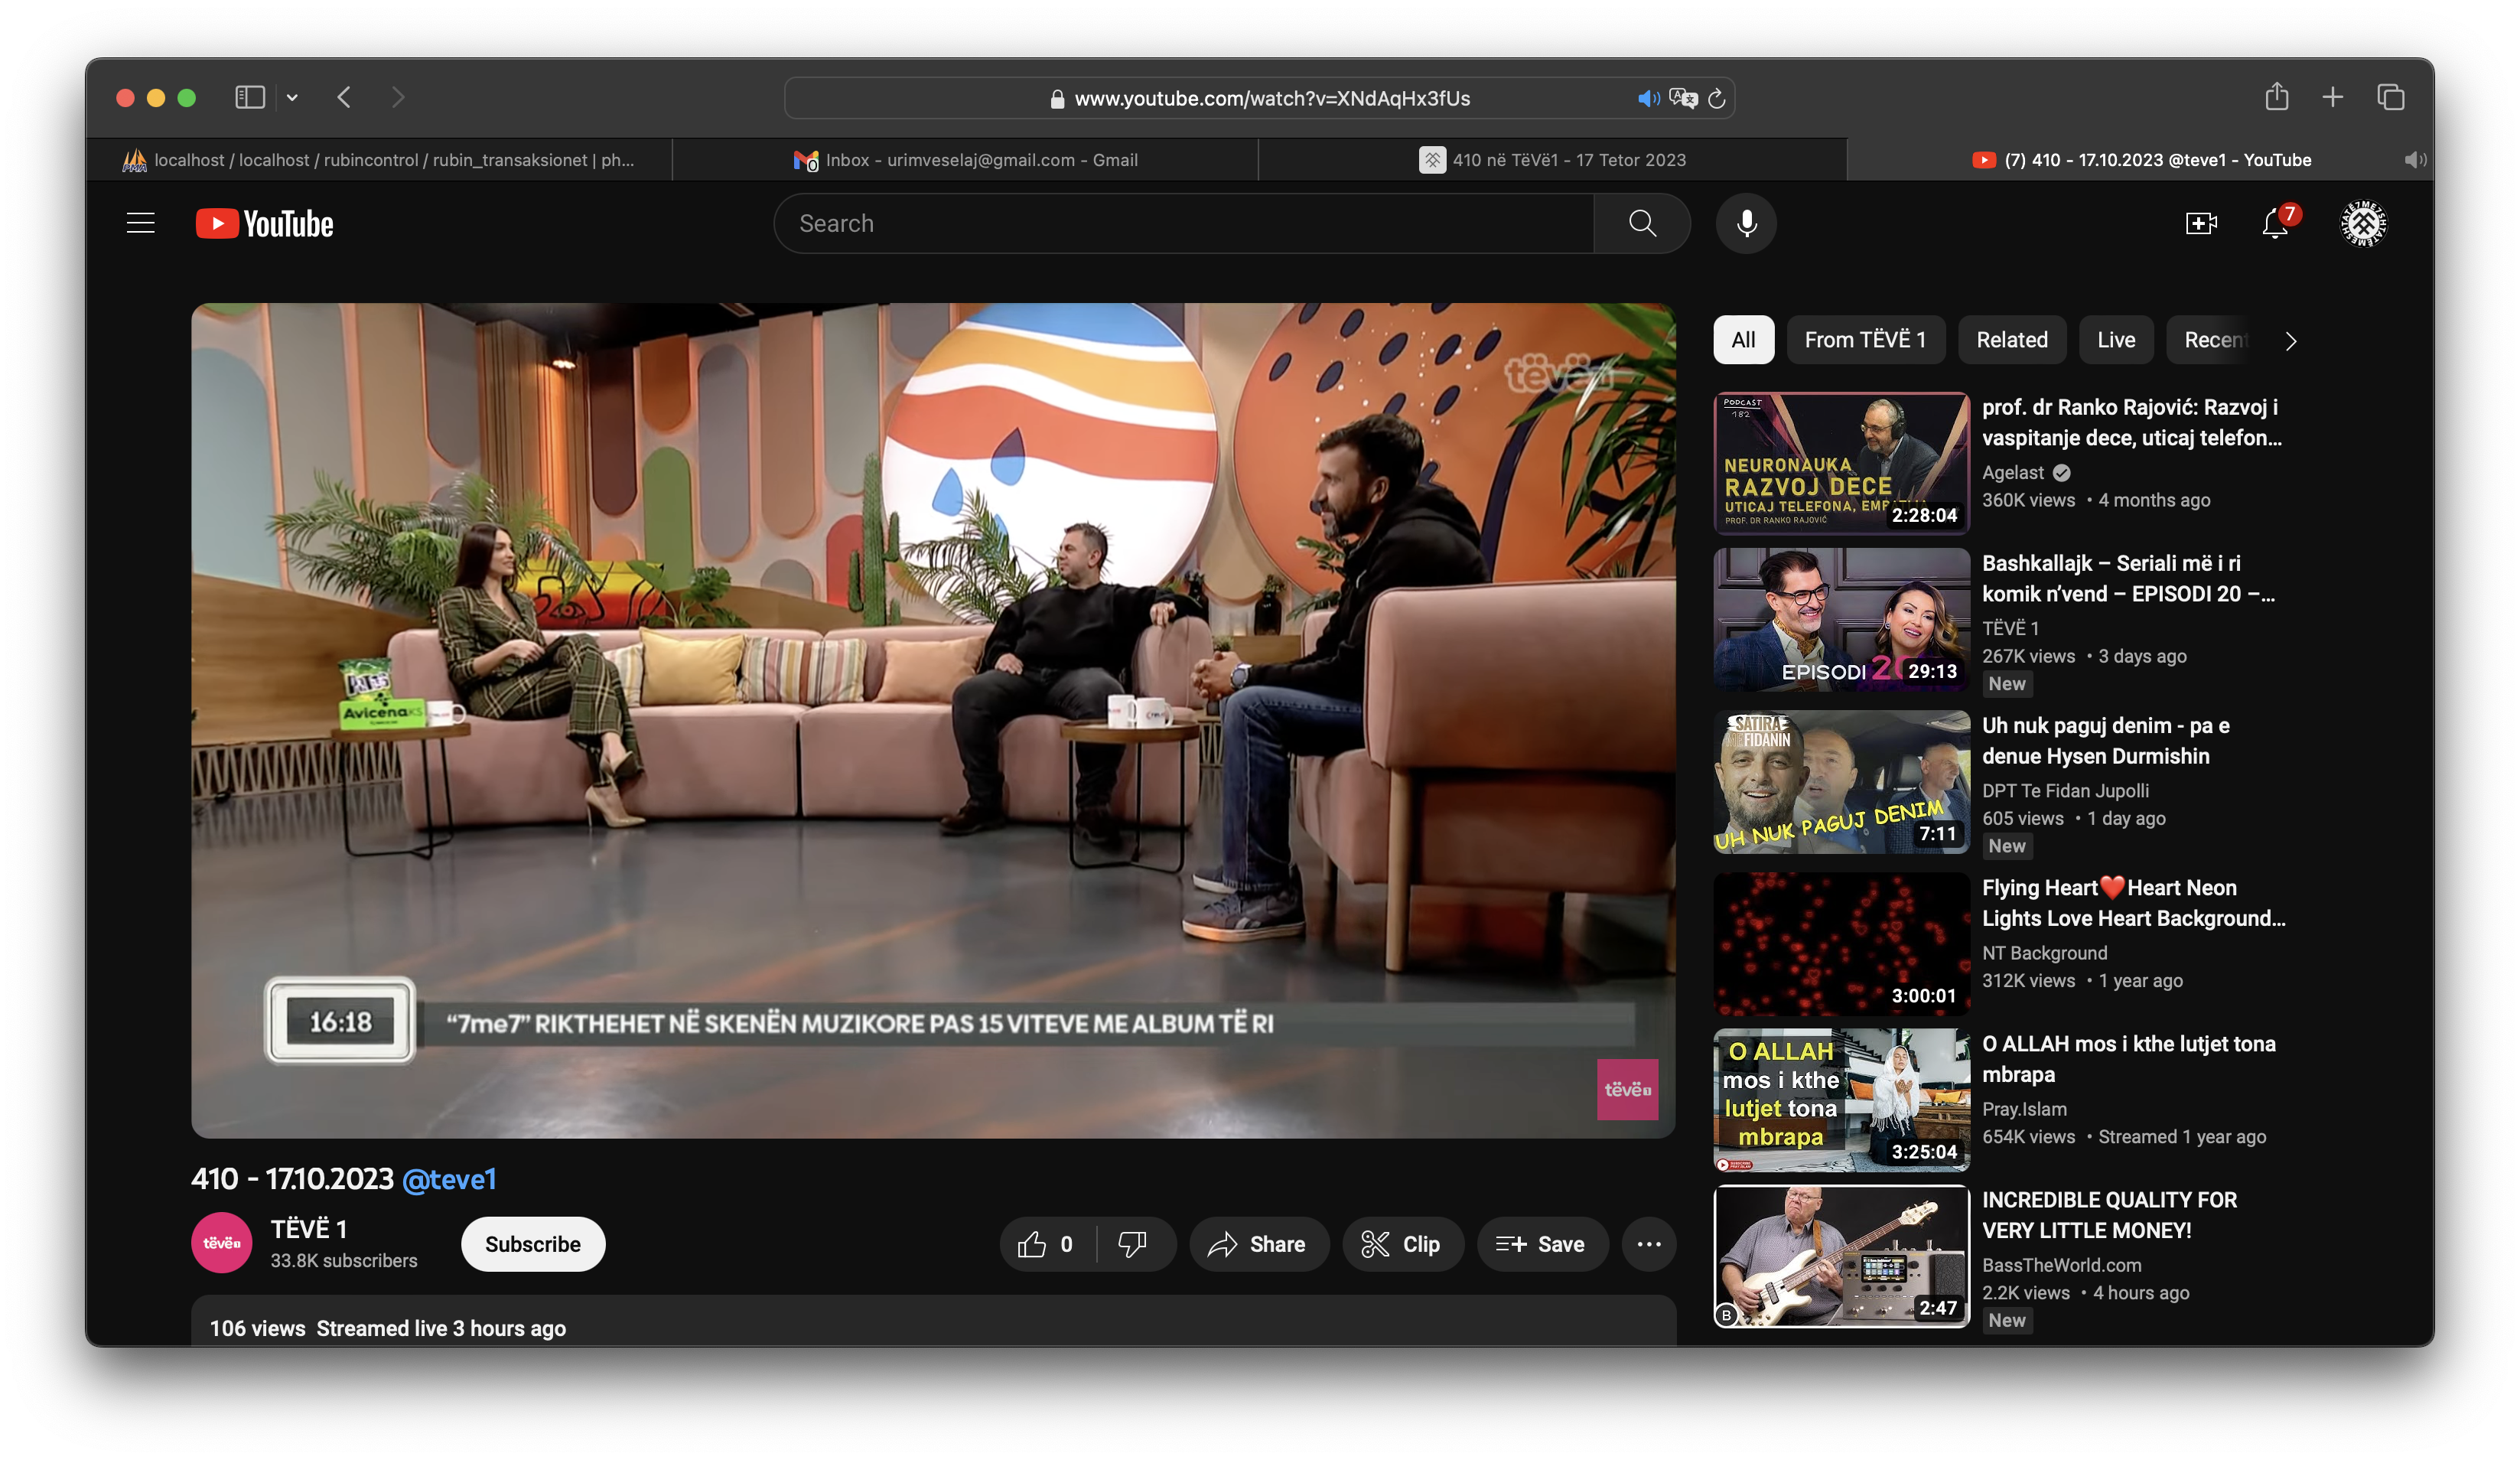Select the From TËVË 1 chip

(x=1865, y=340)
